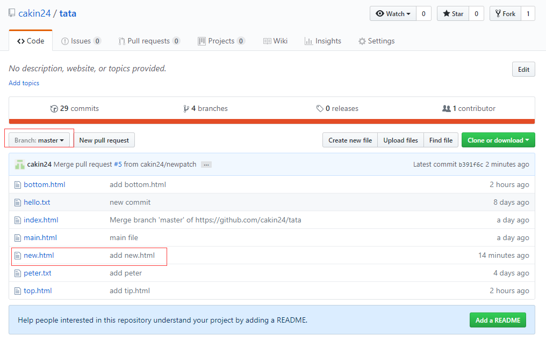Open the cakin24 owner link in header
Viewport: 546px width, 343px height.
point(34,13)
